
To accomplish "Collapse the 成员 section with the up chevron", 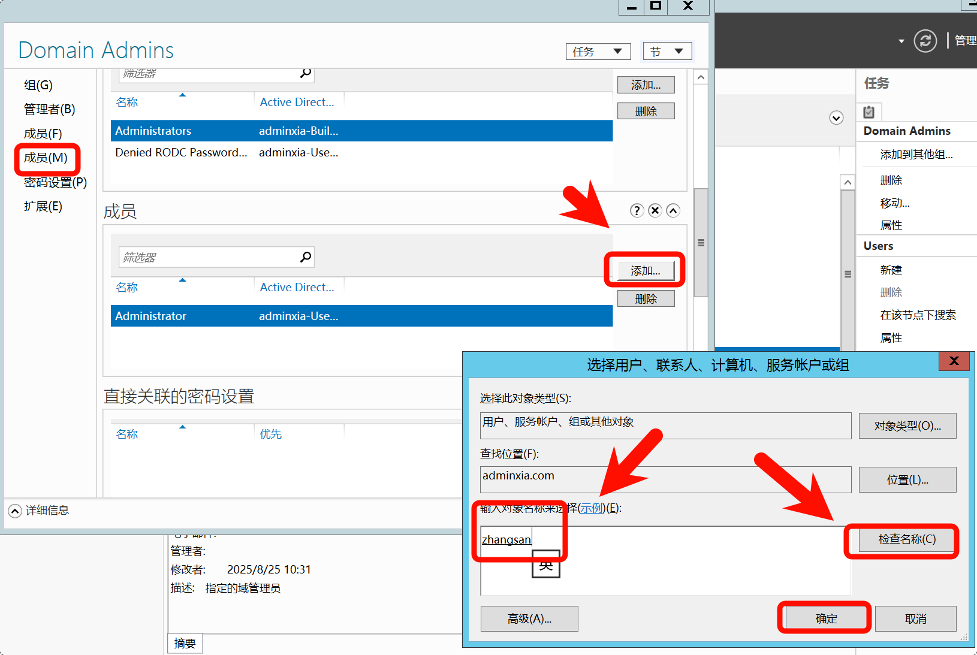I will (673, 210).
